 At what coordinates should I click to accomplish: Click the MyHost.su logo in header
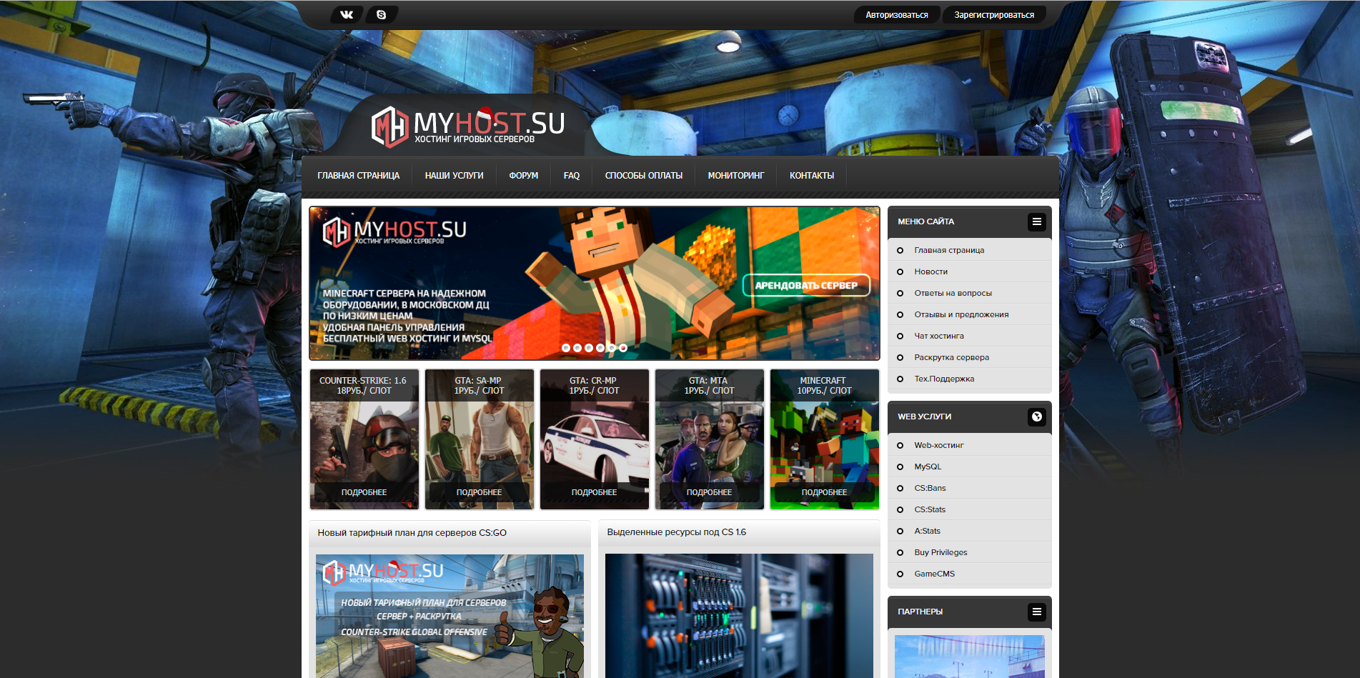point(467,126)
